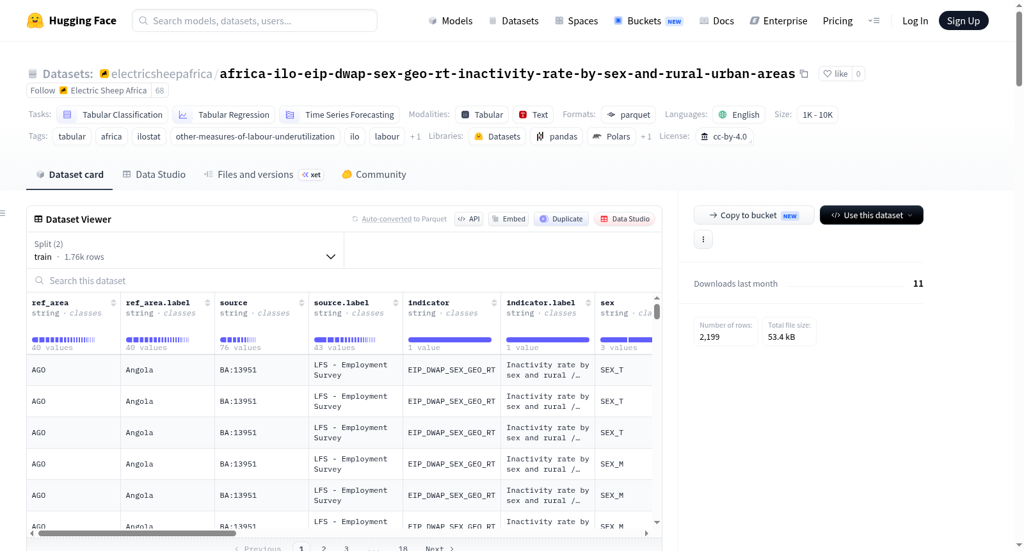This screenshot has width=1024, height=551.
Task: Click the Duplicate button
Action: pos(561,219)
